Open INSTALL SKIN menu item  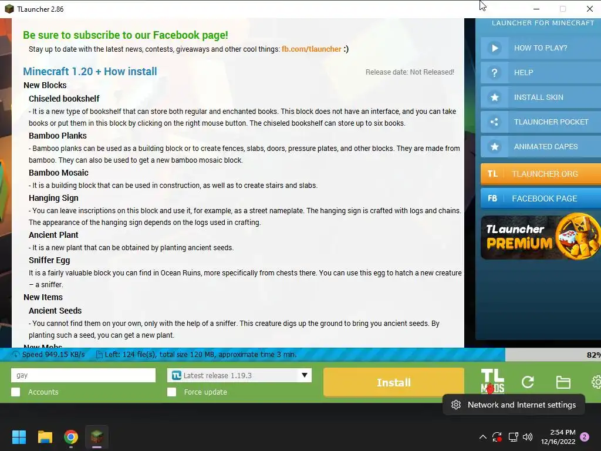pos(541,97)
